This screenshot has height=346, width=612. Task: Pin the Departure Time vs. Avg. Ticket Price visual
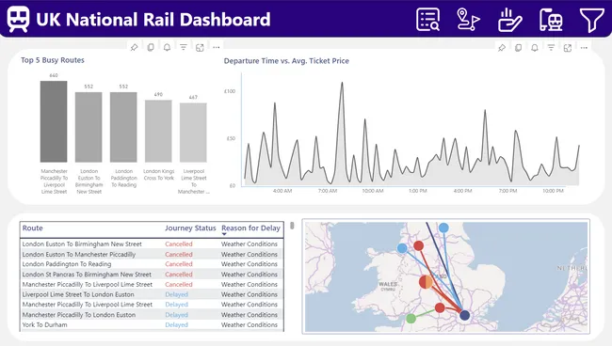(502, 48)
